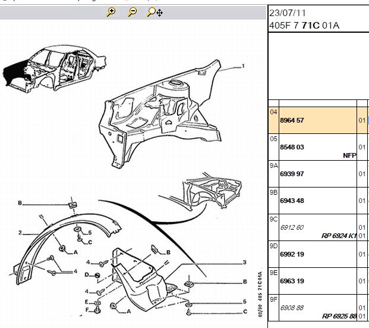Open replacement part RP 6924 K1
This screenshot has height=328, width=369.
click(x=339, y=236)
